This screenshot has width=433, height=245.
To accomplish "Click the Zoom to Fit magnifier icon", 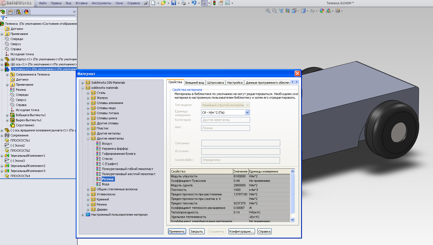I will [x=268, y=11].
